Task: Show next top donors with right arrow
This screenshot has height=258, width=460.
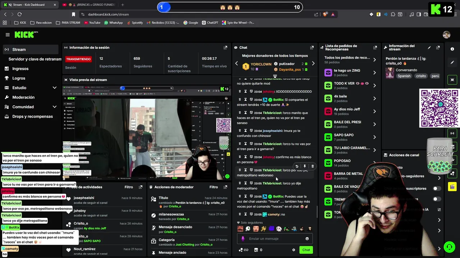Action: 313,63
